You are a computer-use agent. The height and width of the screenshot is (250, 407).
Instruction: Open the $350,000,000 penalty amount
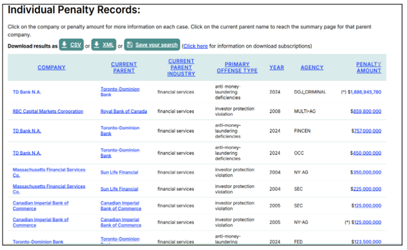[x=366, y=172]
